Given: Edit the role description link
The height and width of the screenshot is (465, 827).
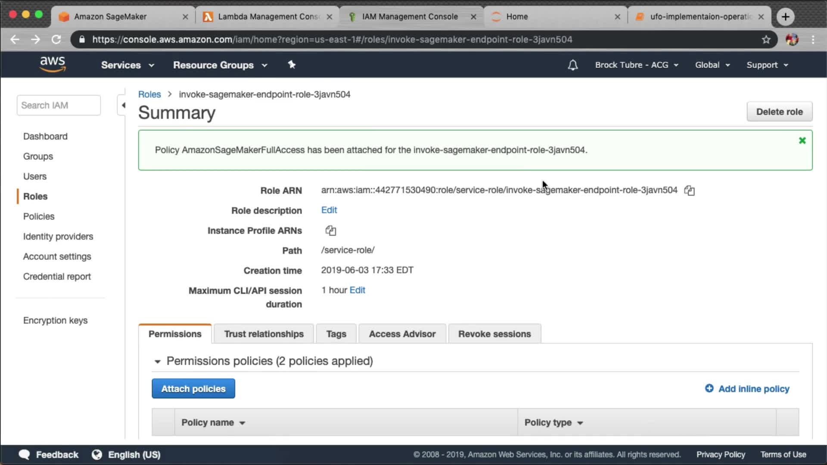Looking at the screenshot, I should 329,210.
